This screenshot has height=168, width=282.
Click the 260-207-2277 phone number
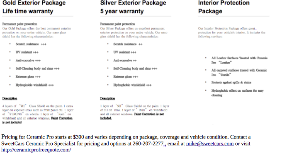pos(148,144)
